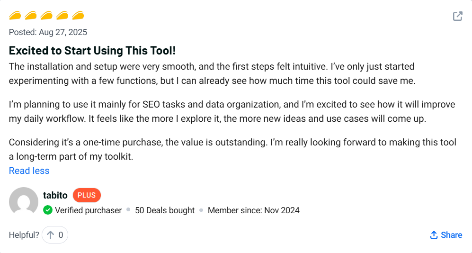Click the "Member since: Nov 2024" text
Image resolution: width=472 pixels, height=253 pixels.
[253, 210]
